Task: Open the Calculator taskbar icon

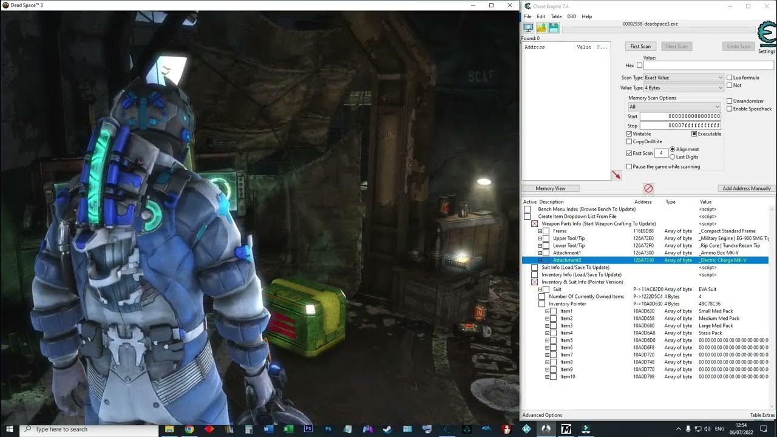Action: pyautogui.click(x=249, y=429)
